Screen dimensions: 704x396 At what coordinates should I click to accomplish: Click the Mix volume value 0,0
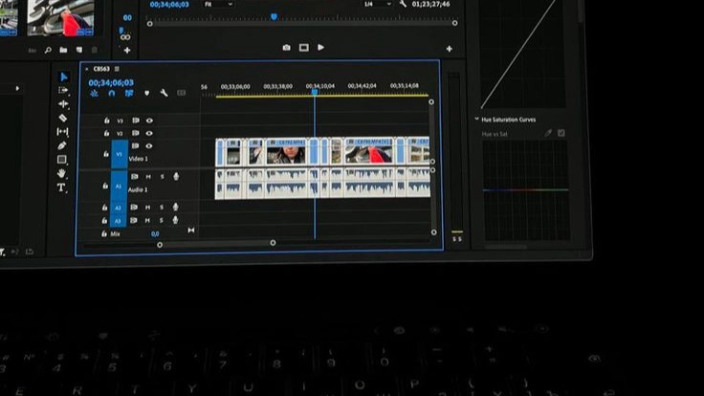(155, 234)
